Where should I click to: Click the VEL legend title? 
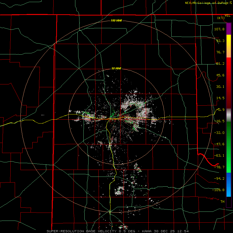click(227, 16)
